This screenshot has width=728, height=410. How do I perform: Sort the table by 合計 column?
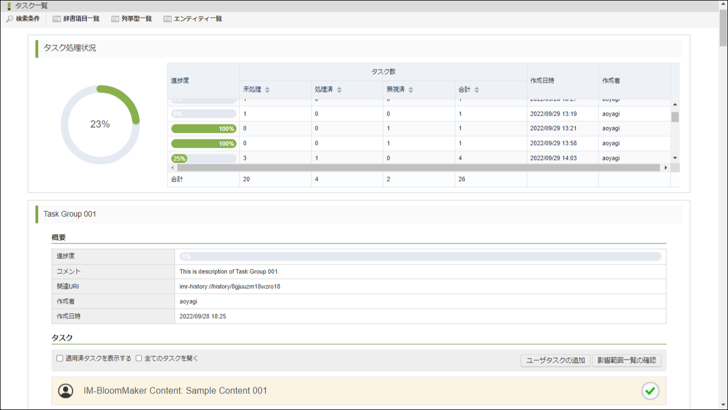tap(476, 90)
